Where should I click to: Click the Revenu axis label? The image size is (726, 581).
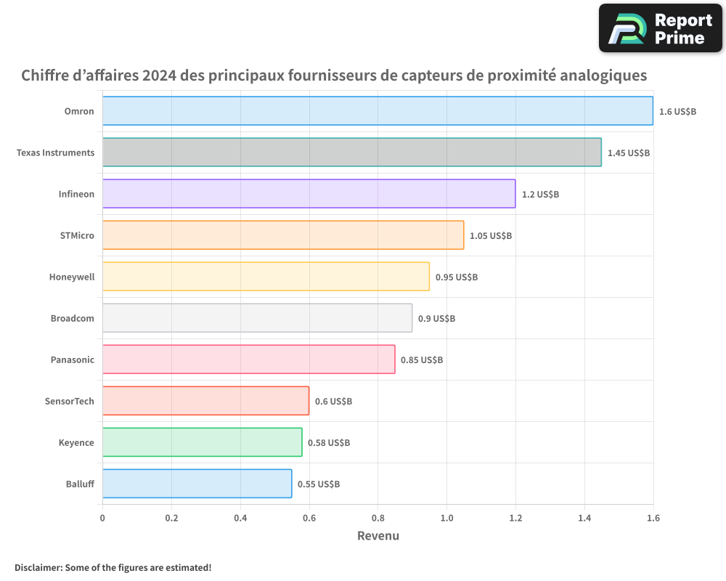pos(378,536)
